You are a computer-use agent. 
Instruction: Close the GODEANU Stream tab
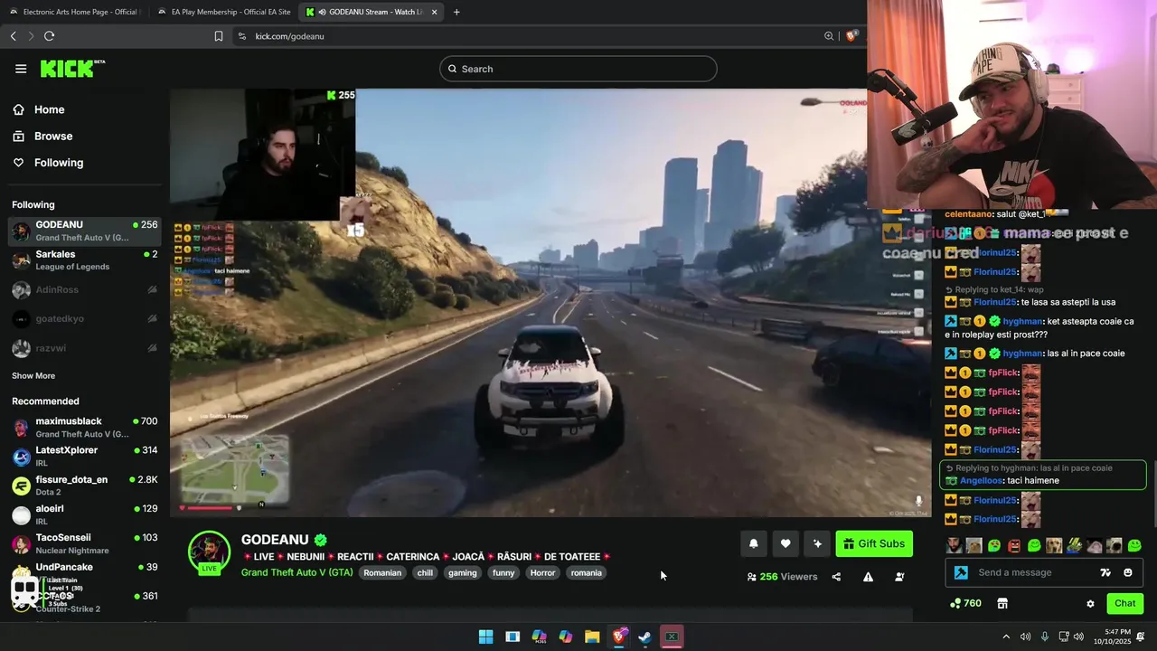point(435,12)
